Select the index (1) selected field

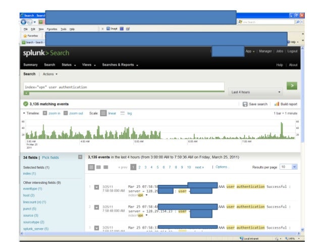click(29, 174)
